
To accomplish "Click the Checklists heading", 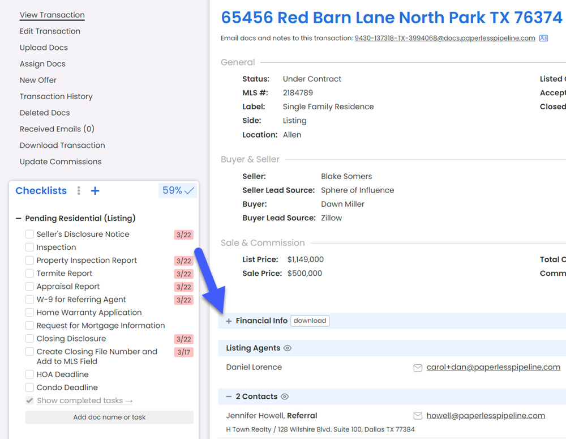I will pos(41,191).
